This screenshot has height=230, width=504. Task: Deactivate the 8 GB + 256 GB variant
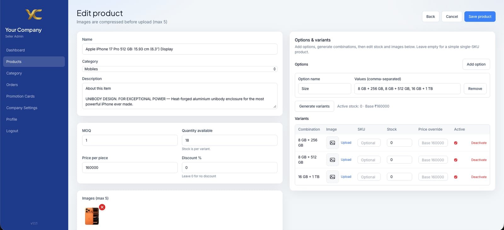coord(479,143)
